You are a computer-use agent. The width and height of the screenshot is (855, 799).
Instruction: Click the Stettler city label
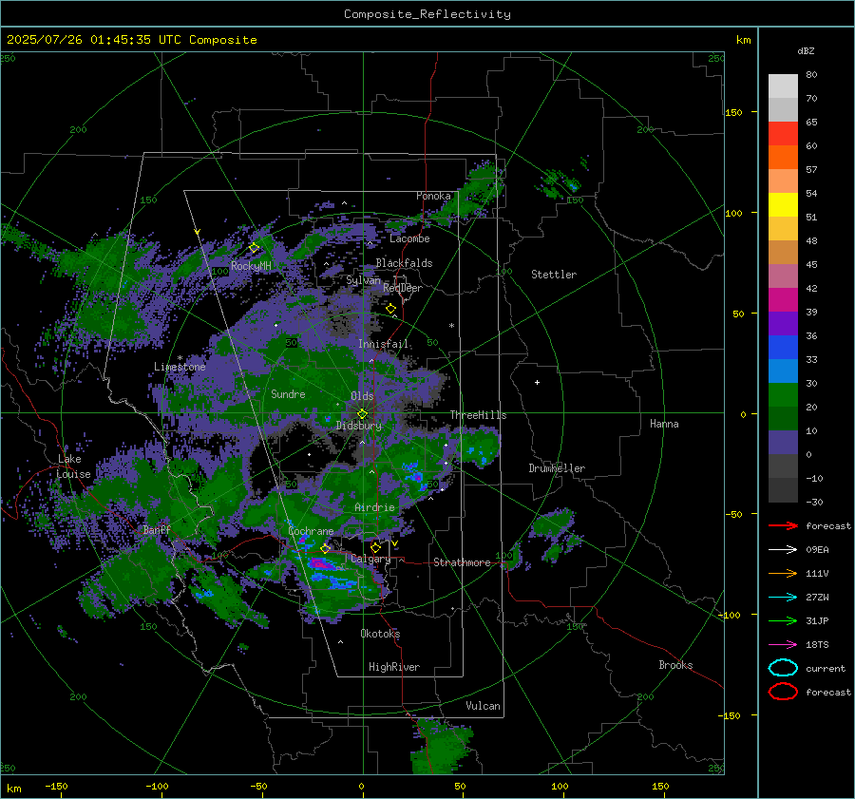tap(554, 275)
